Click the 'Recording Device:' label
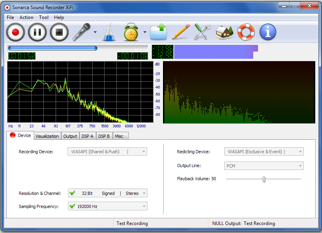The image size is (322, 233). 36,152
